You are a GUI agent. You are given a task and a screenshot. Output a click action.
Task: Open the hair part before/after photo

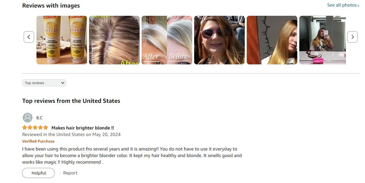[x=114, y=40]
